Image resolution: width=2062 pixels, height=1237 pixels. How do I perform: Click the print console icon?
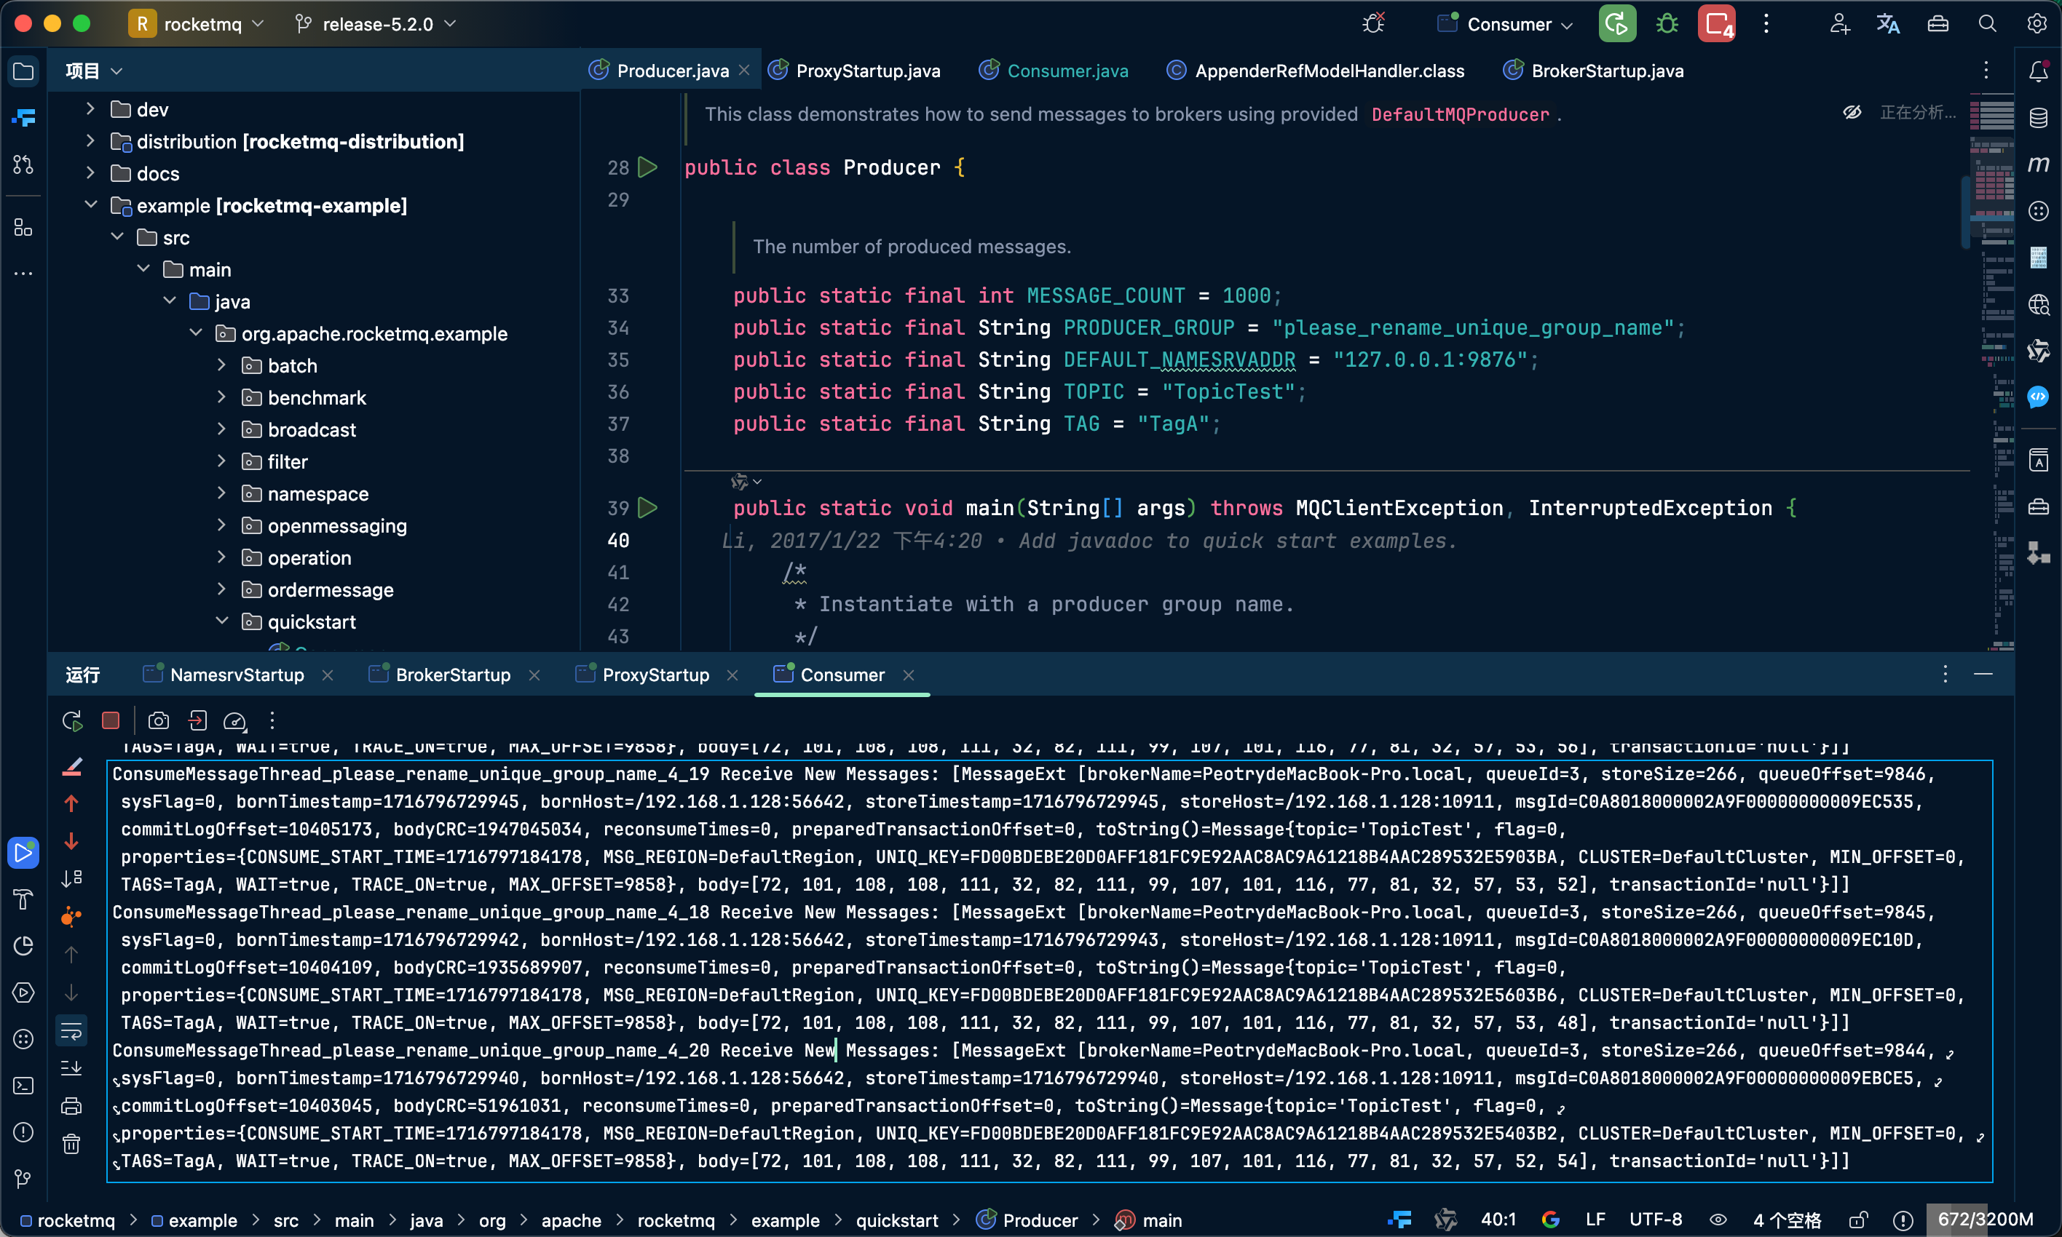[x=71, y=1106]
